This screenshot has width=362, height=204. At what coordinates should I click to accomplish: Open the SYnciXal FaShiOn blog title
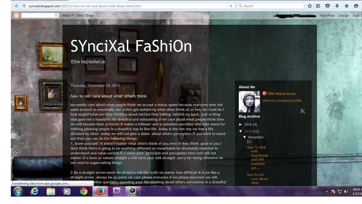coord(131,46)
